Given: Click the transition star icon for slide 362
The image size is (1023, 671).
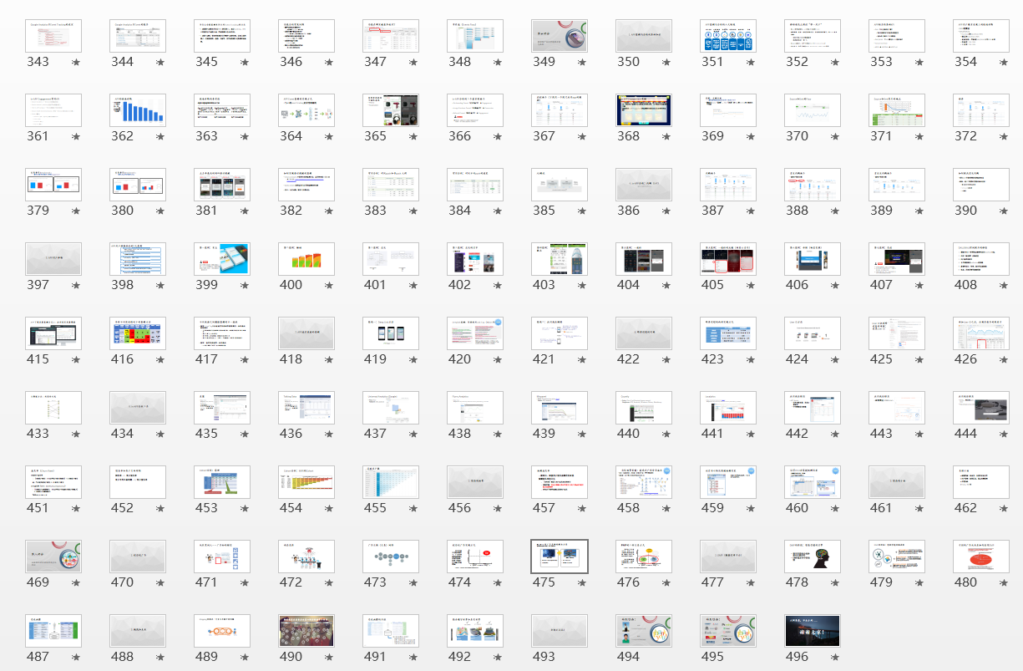Looking at the screenshot, I should pyautogui.click(x=160, y=136).
